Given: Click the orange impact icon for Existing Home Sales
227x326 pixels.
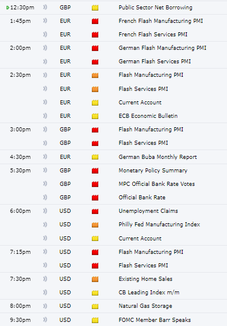Looking at the screenshot, I should pyautogui.click(x=95, y=279).
